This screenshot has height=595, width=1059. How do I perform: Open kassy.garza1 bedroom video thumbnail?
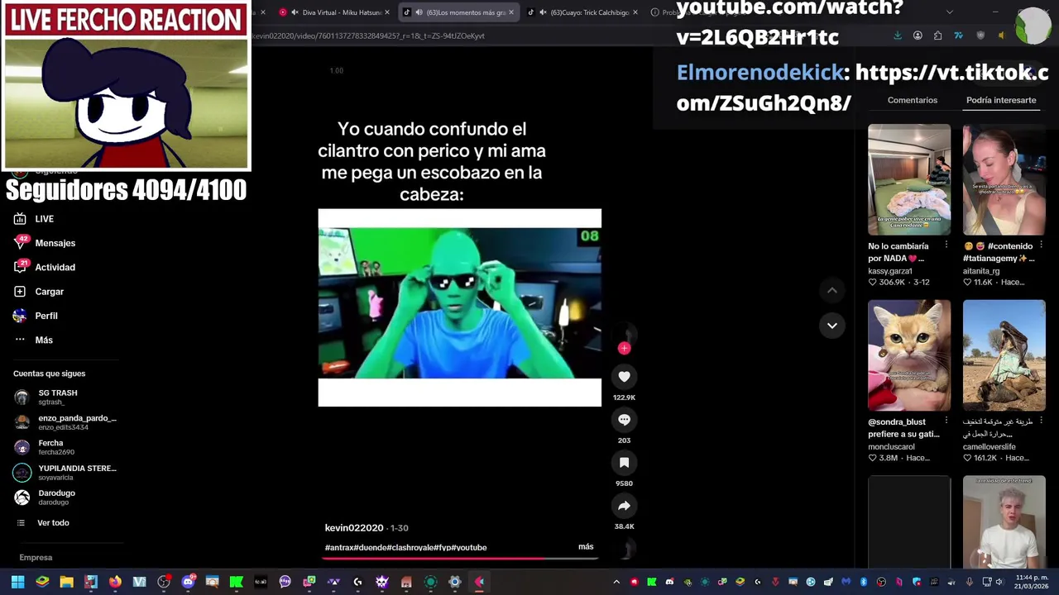pos(909,179)
